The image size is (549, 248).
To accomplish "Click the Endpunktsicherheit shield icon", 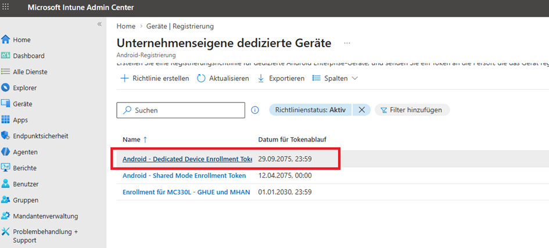I will click(6, 136).
